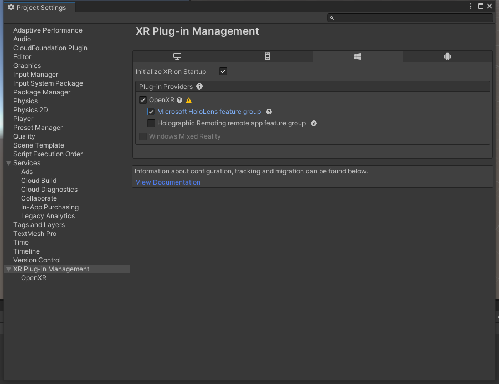The height and width of the screenshot is (384, 499).
Task: Switch to the Standalone desktop platform tab
Action: coord(177,56)
